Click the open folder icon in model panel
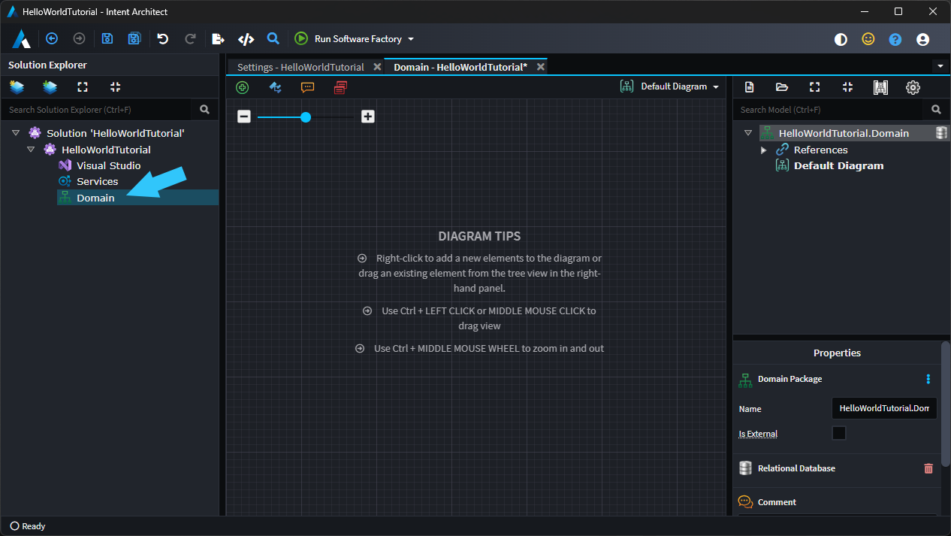This screenshot has height=536, width=951. pyautogui.click(x=782, y=87)
